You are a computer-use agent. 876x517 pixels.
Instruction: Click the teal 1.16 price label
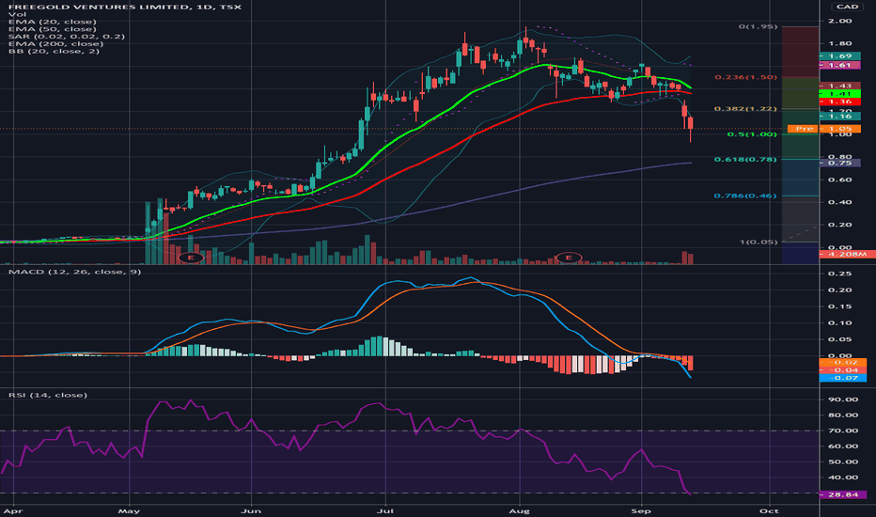[x=839, y=117]
